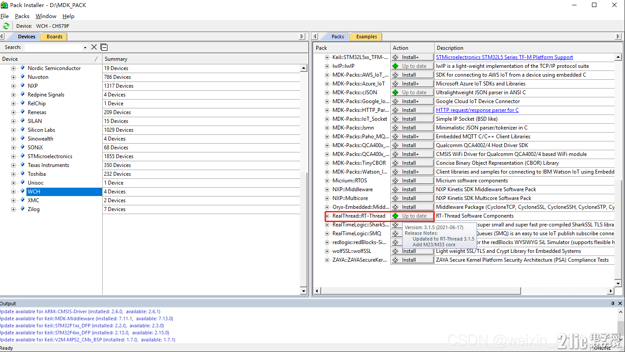Image resolution: width=625 pixels, height=352 pixels.
Task: Select the MDK-Packs::cJSON pack row
Action: click(355, 93)
